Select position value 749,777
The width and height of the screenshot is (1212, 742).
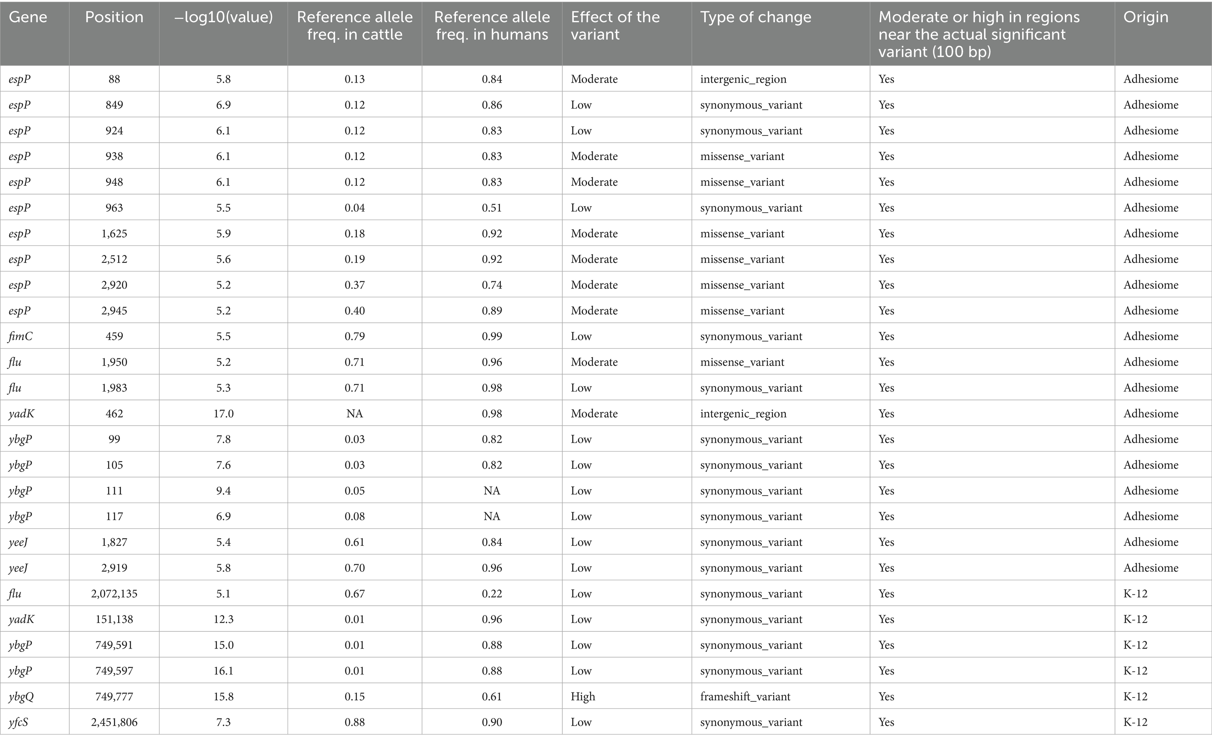[x=114, y=696]
